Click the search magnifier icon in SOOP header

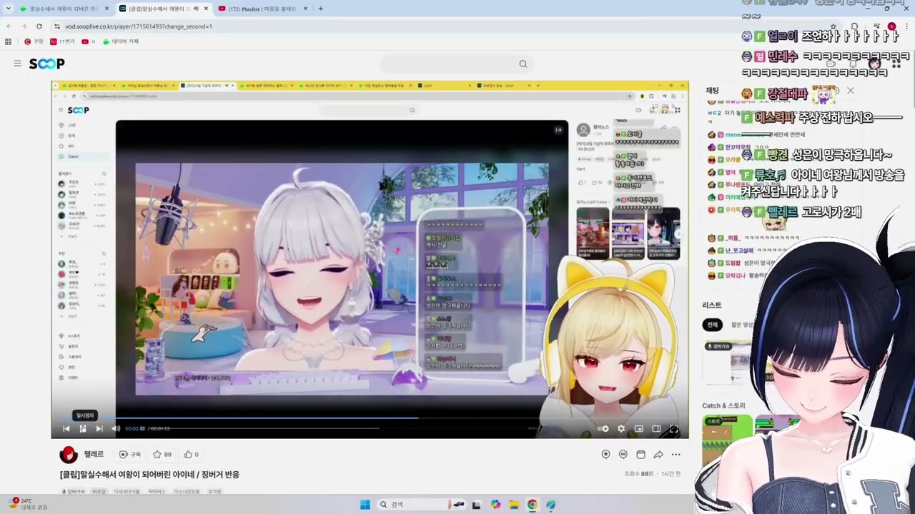coord(523,64)
